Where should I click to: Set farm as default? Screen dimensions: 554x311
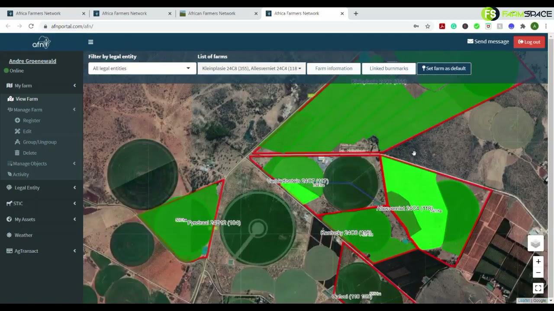click(x=444, y=68)
